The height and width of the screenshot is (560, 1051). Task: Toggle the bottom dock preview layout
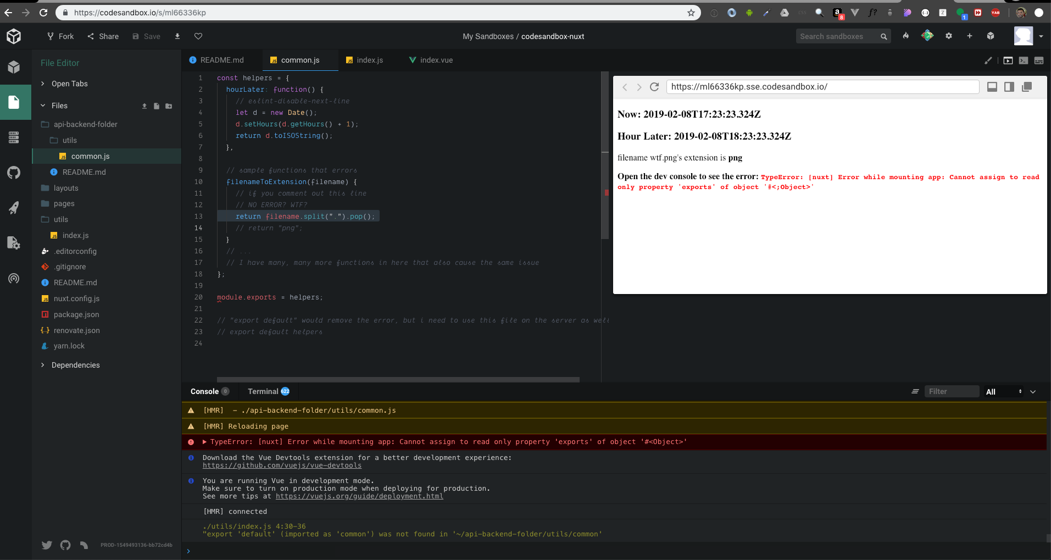point(992,87)
